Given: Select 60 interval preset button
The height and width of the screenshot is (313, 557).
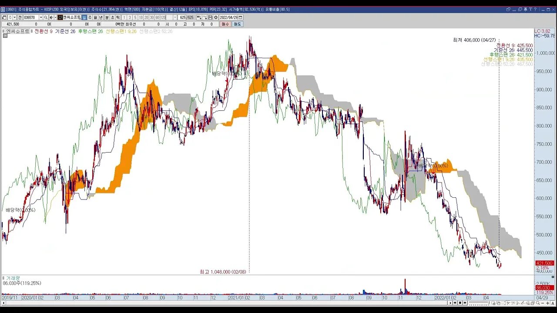Looking at the screenshot, I should [x=157, y=17].
